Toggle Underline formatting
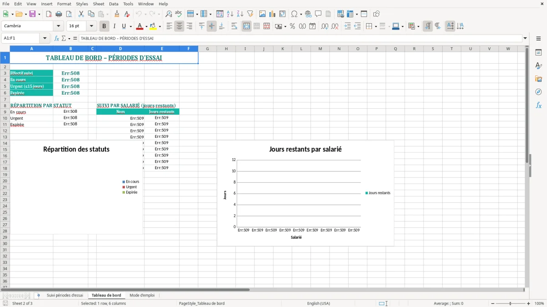This screenshot has width=547, height=307. (124, 26)
